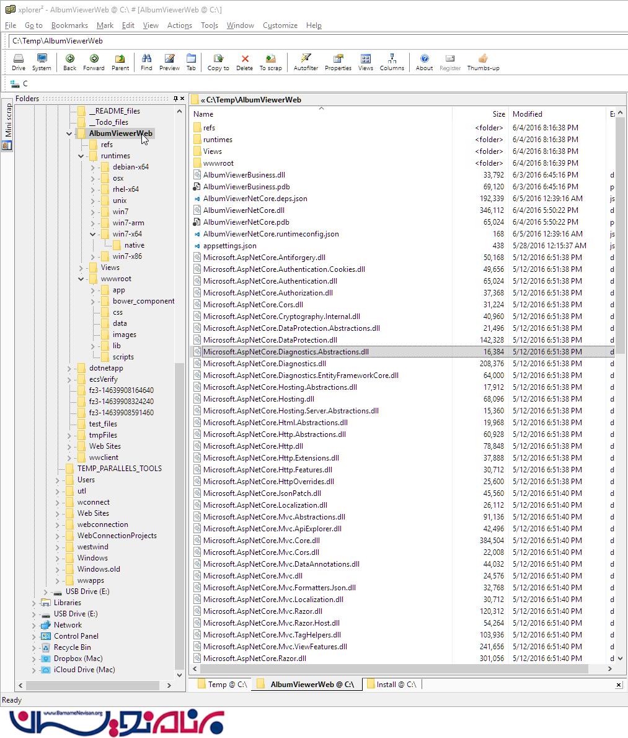
Task: Click the Forward navigation icon
Action: (x=94, y=61)
